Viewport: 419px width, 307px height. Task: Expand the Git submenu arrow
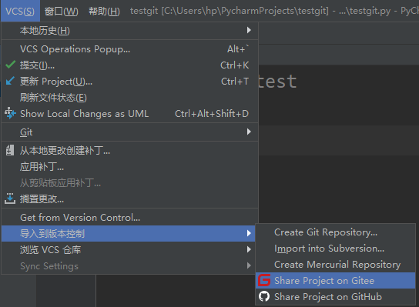pos(249,132)
